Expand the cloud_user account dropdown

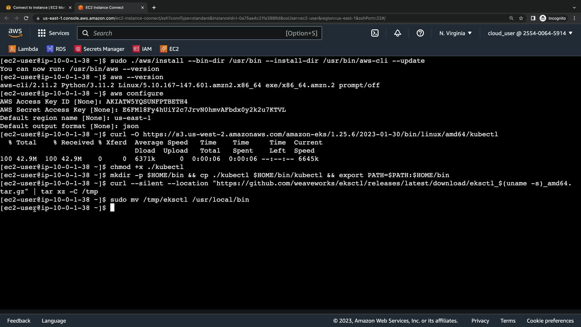530,33
